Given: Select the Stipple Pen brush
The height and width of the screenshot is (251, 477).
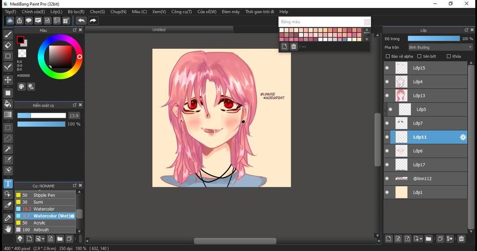Looking at the screenshot, I should point(45,195).
